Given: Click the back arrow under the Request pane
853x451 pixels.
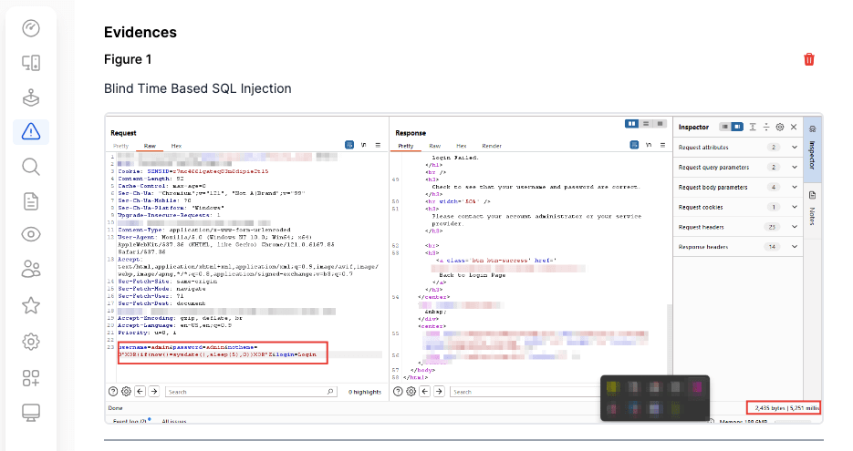Looking at the screenshot, I should point(140,391).
